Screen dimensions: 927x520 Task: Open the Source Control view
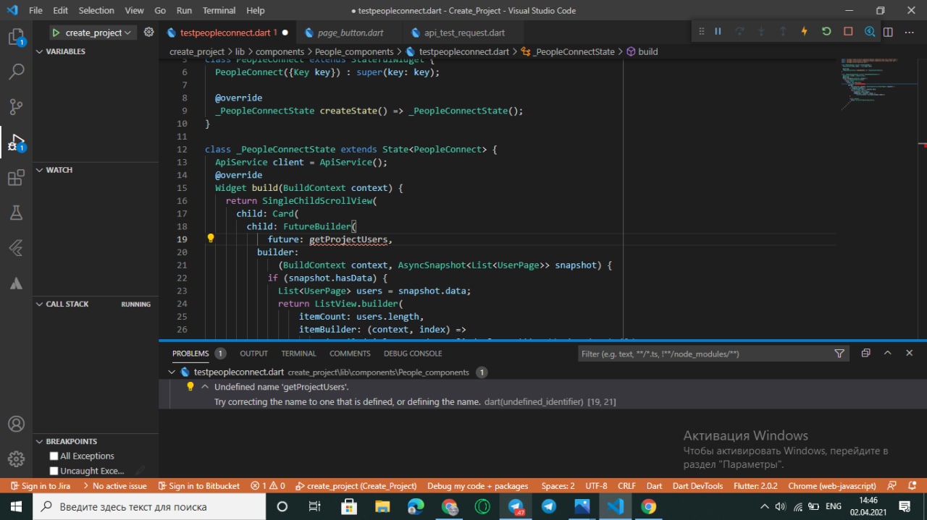[16, 107]
